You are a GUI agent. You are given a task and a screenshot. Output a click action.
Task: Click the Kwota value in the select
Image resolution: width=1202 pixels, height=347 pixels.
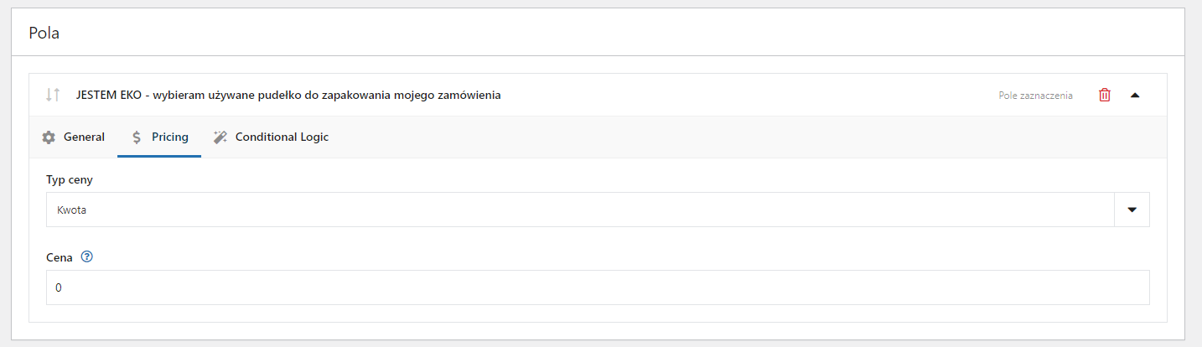(x=71, y=210)
